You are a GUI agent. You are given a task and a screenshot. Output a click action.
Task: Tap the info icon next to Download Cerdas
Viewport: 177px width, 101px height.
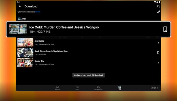tap(19, 12)
